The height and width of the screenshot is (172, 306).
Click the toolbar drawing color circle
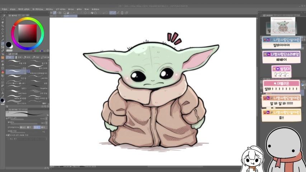coord(2,100)
